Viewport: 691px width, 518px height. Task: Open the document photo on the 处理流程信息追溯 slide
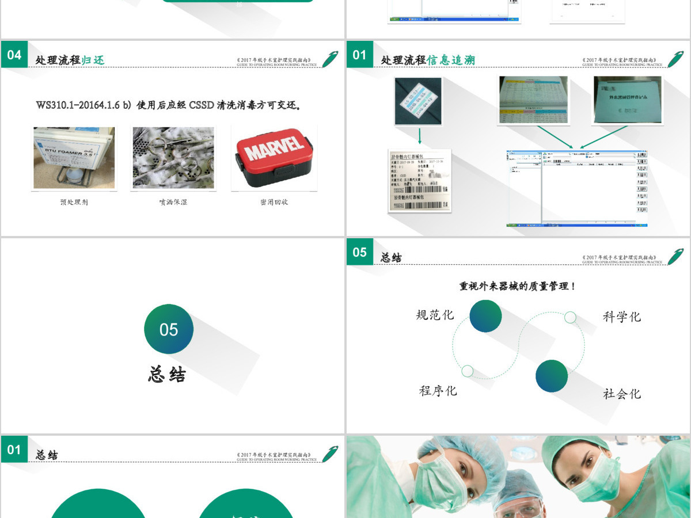(628, 100)
